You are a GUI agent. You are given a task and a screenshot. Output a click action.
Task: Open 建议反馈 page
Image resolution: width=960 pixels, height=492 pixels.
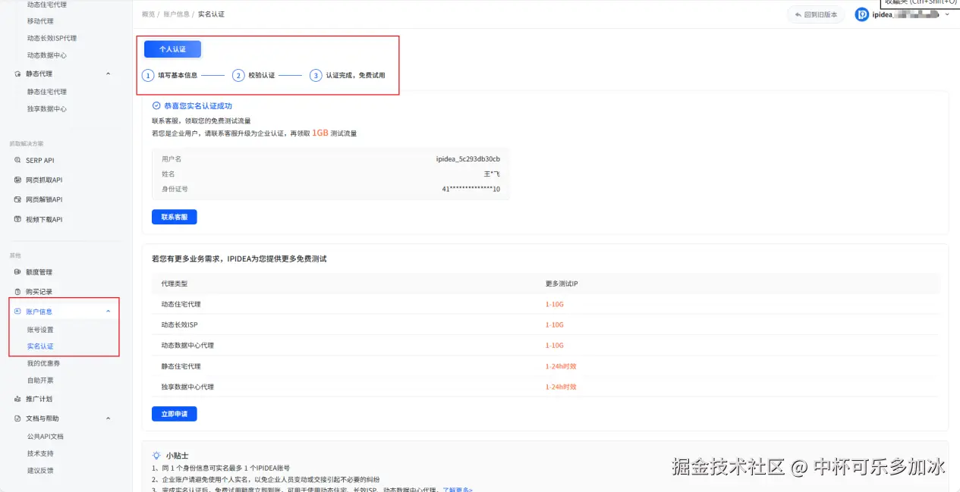(x=40, y=471)
